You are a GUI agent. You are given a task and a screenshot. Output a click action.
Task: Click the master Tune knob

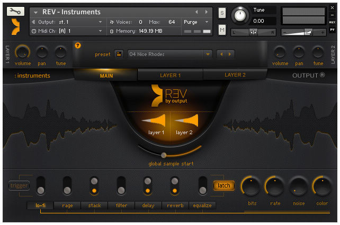point(240,15)
